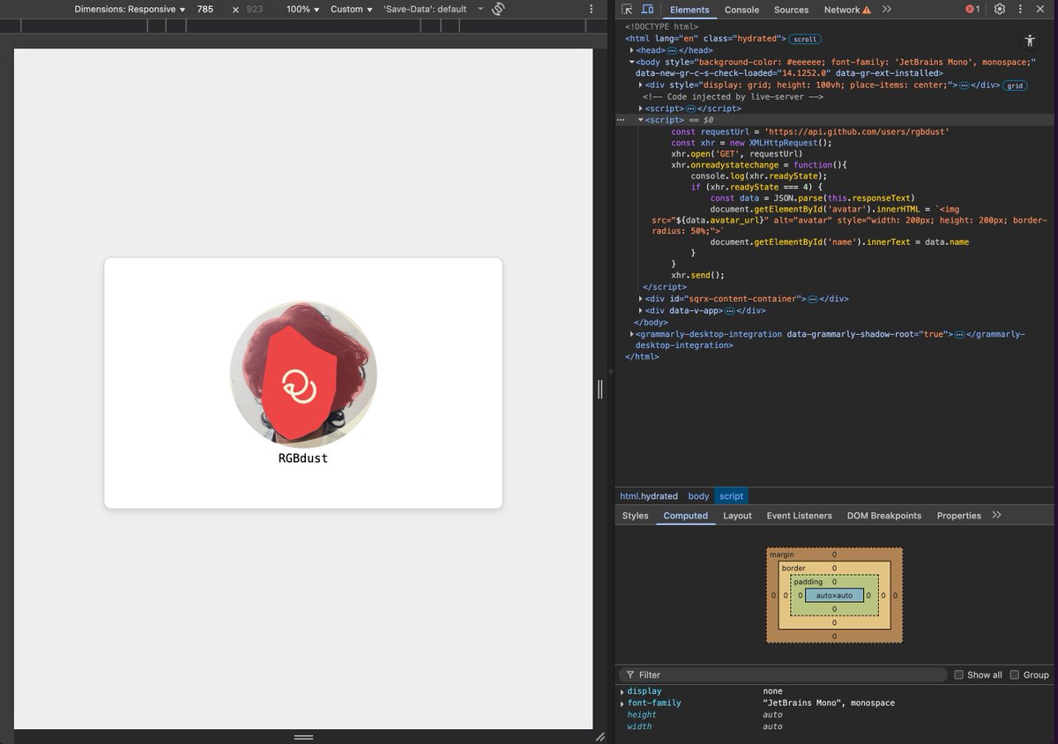Select the inspect element picker icon
The height and width of the screenshot is (744, 1058).
[x=626, y=9]
